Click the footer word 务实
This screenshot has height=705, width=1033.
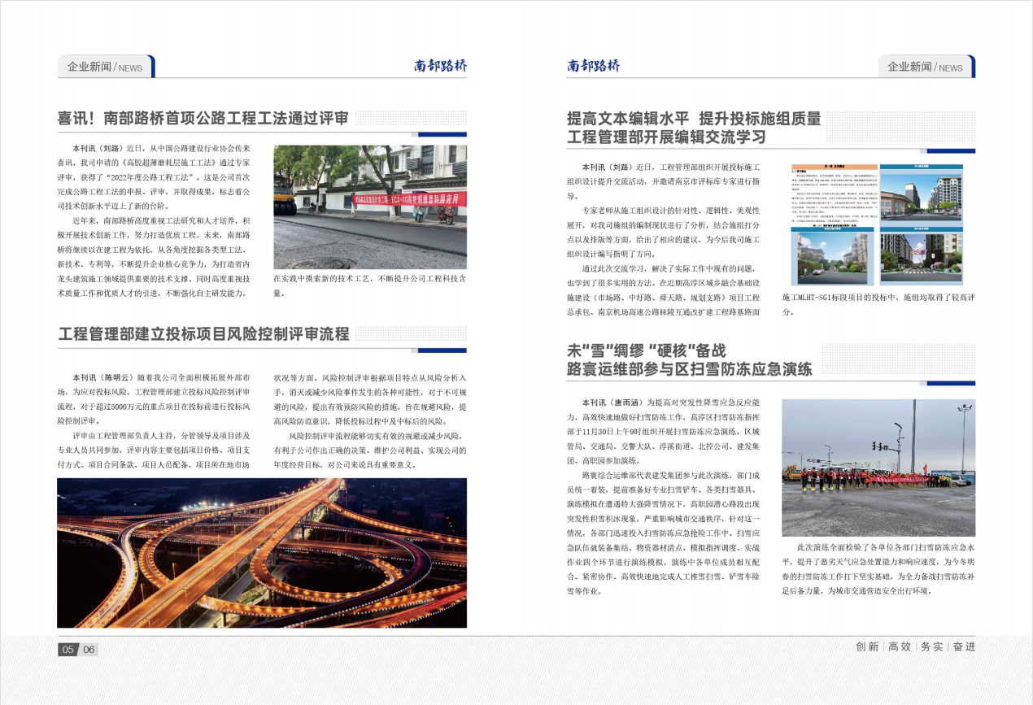[x=932, y=647]
